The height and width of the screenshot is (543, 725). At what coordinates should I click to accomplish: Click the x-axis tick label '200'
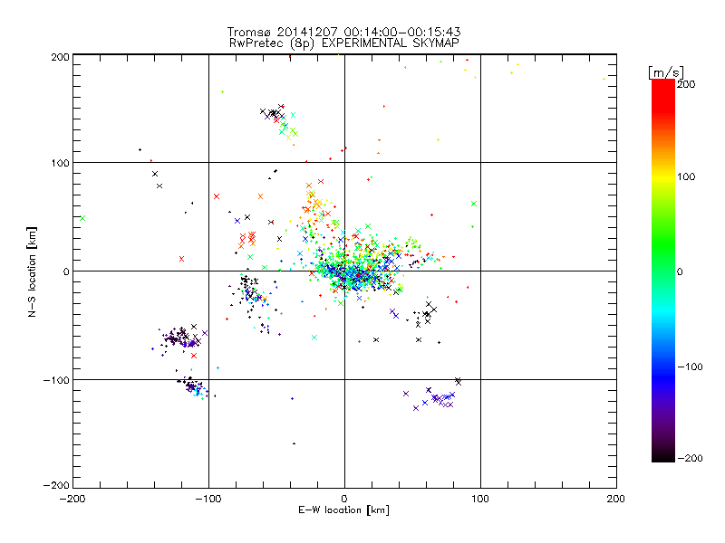(616, 499)
